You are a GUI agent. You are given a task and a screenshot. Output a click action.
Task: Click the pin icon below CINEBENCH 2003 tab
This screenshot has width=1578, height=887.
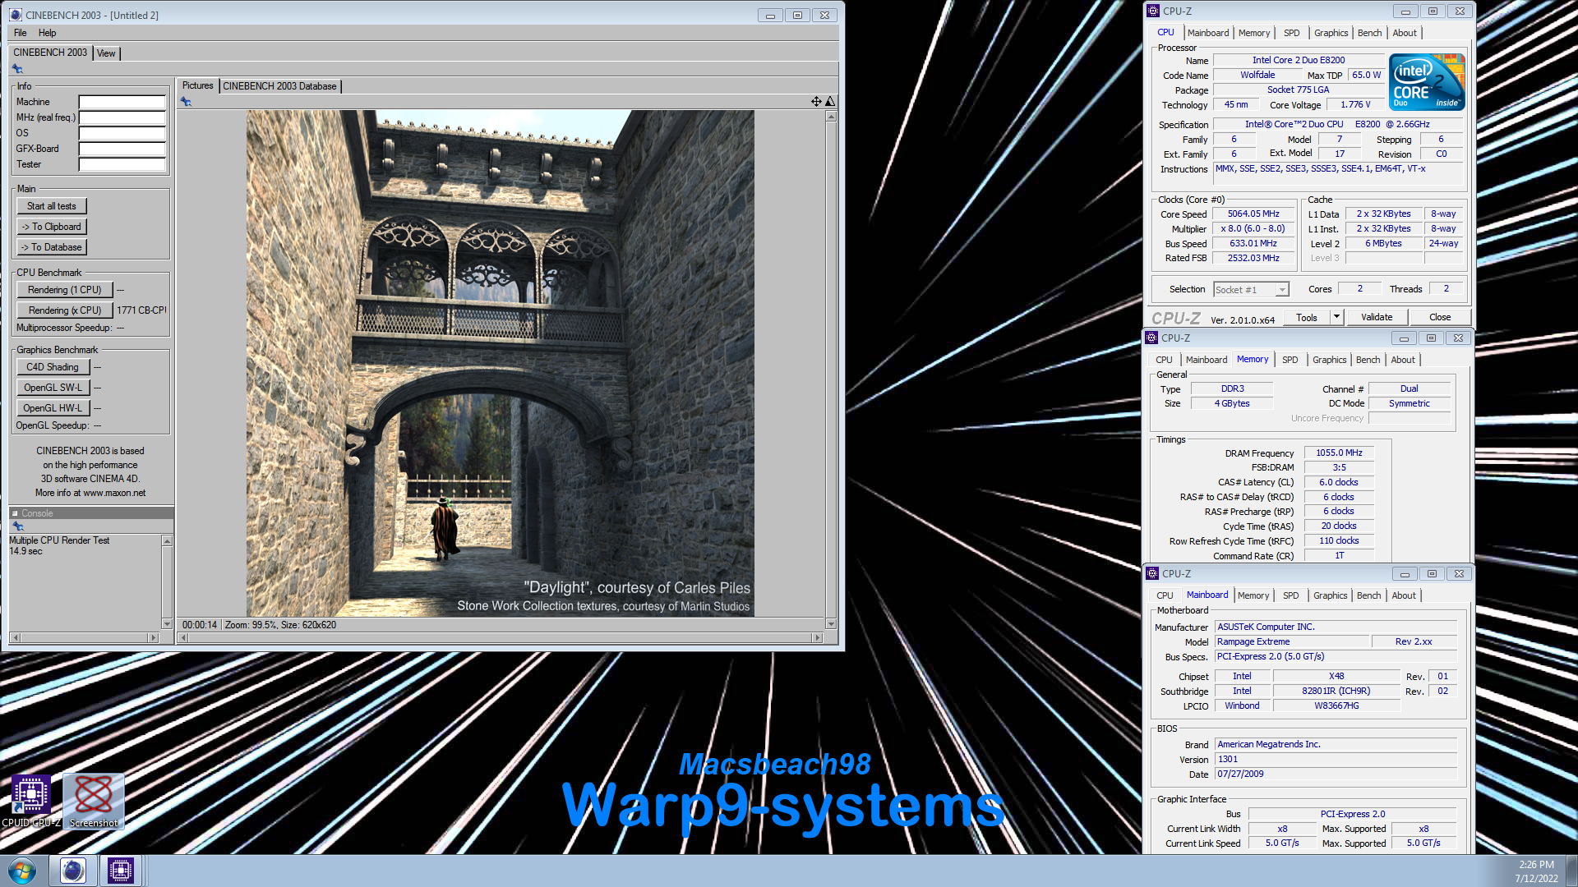[17, 69]
